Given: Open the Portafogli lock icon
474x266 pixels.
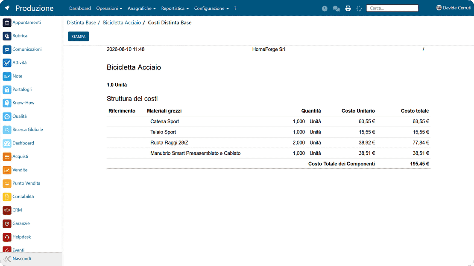Looking at the screenshot, I should pyautogui.click(x=7, y=90).
